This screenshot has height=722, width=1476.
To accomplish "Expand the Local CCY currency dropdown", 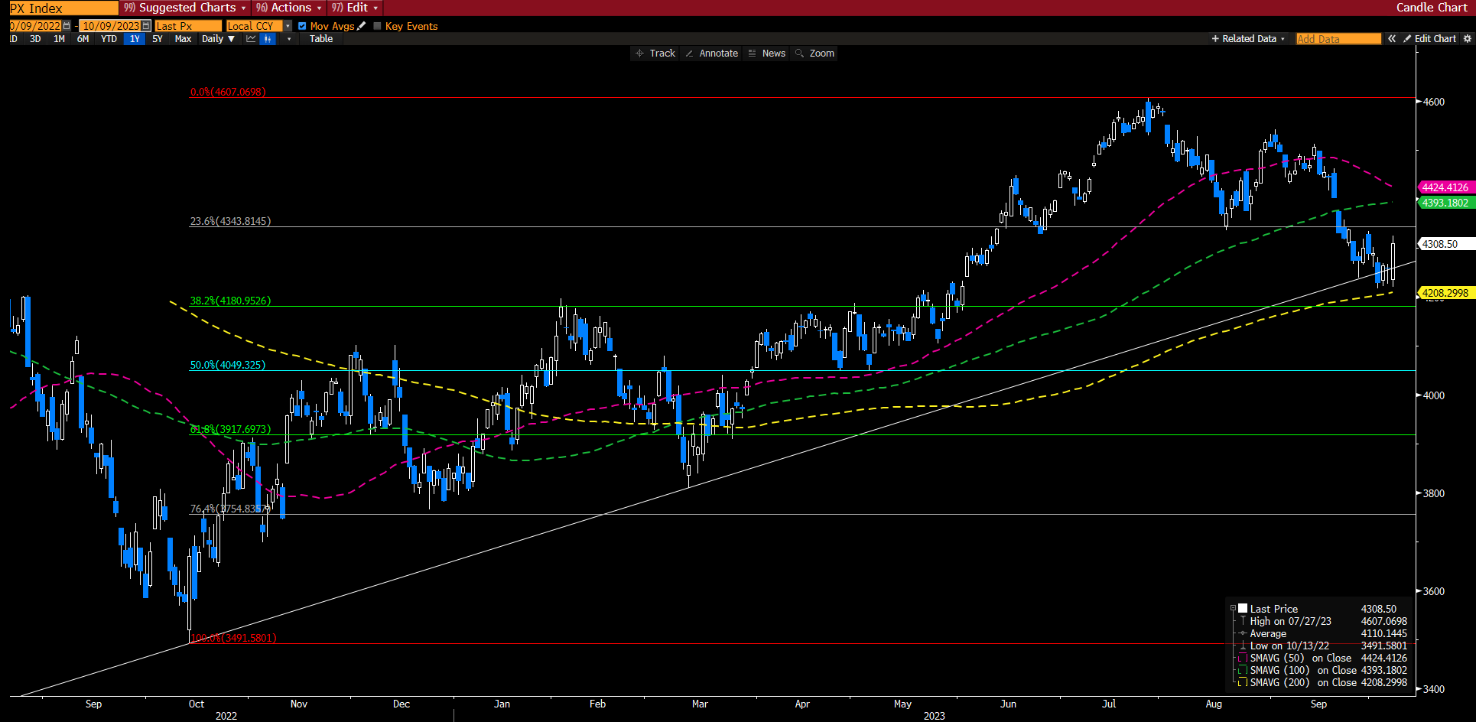I will pyautogui.click(x=288, y=26).
